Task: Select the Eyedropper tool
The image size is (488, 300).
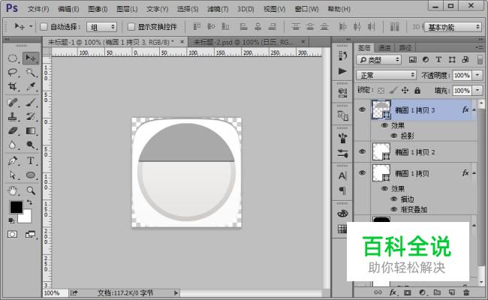Action: pos(31,86)
